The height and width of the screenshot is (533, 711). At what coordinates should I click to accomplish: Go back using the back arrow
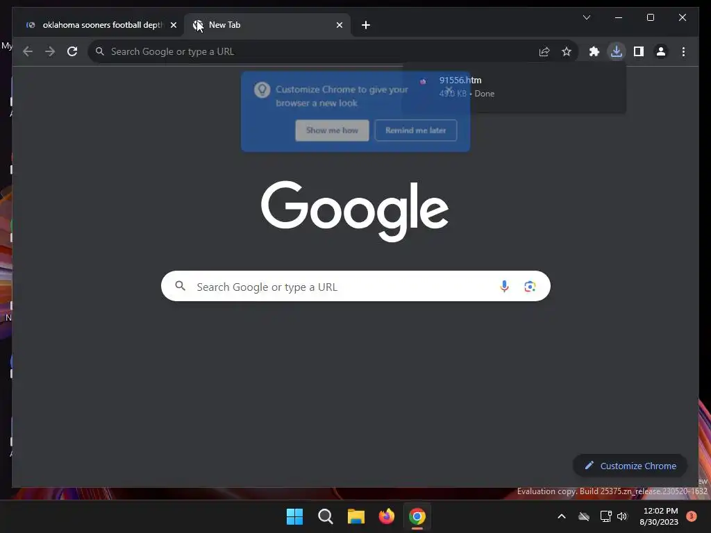pos(28,51)
